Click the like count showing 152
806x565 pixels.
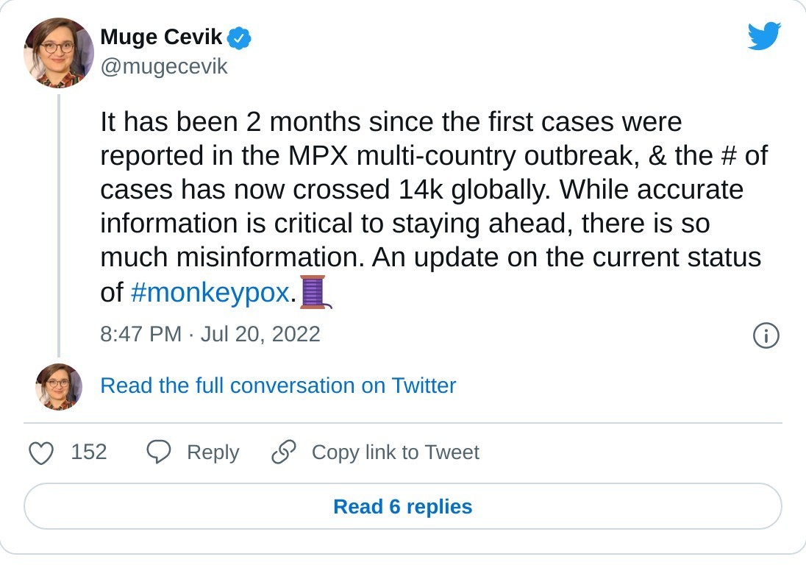point(90,452)
